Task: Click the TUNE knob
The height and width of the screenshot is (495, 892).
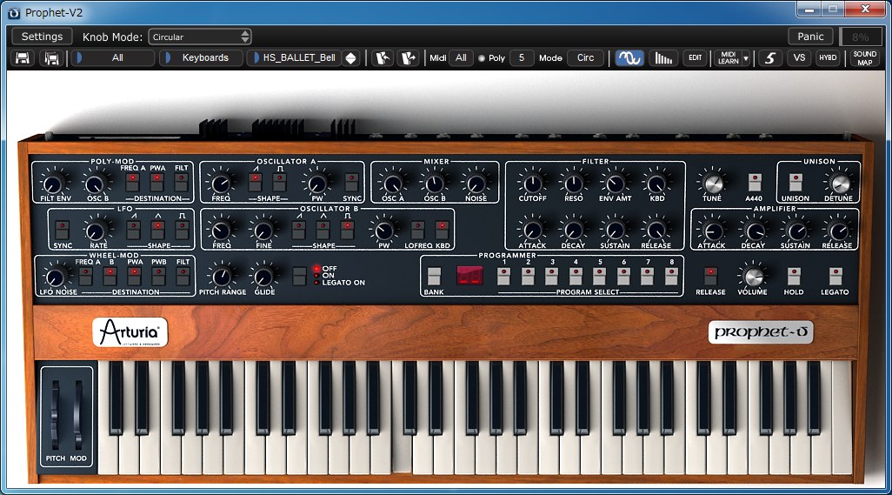Action: (x=712, y=184)
